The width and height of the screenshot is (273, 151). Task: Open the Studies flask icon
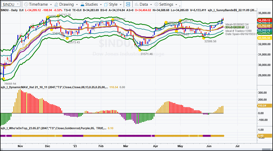[x=82, y=4]
